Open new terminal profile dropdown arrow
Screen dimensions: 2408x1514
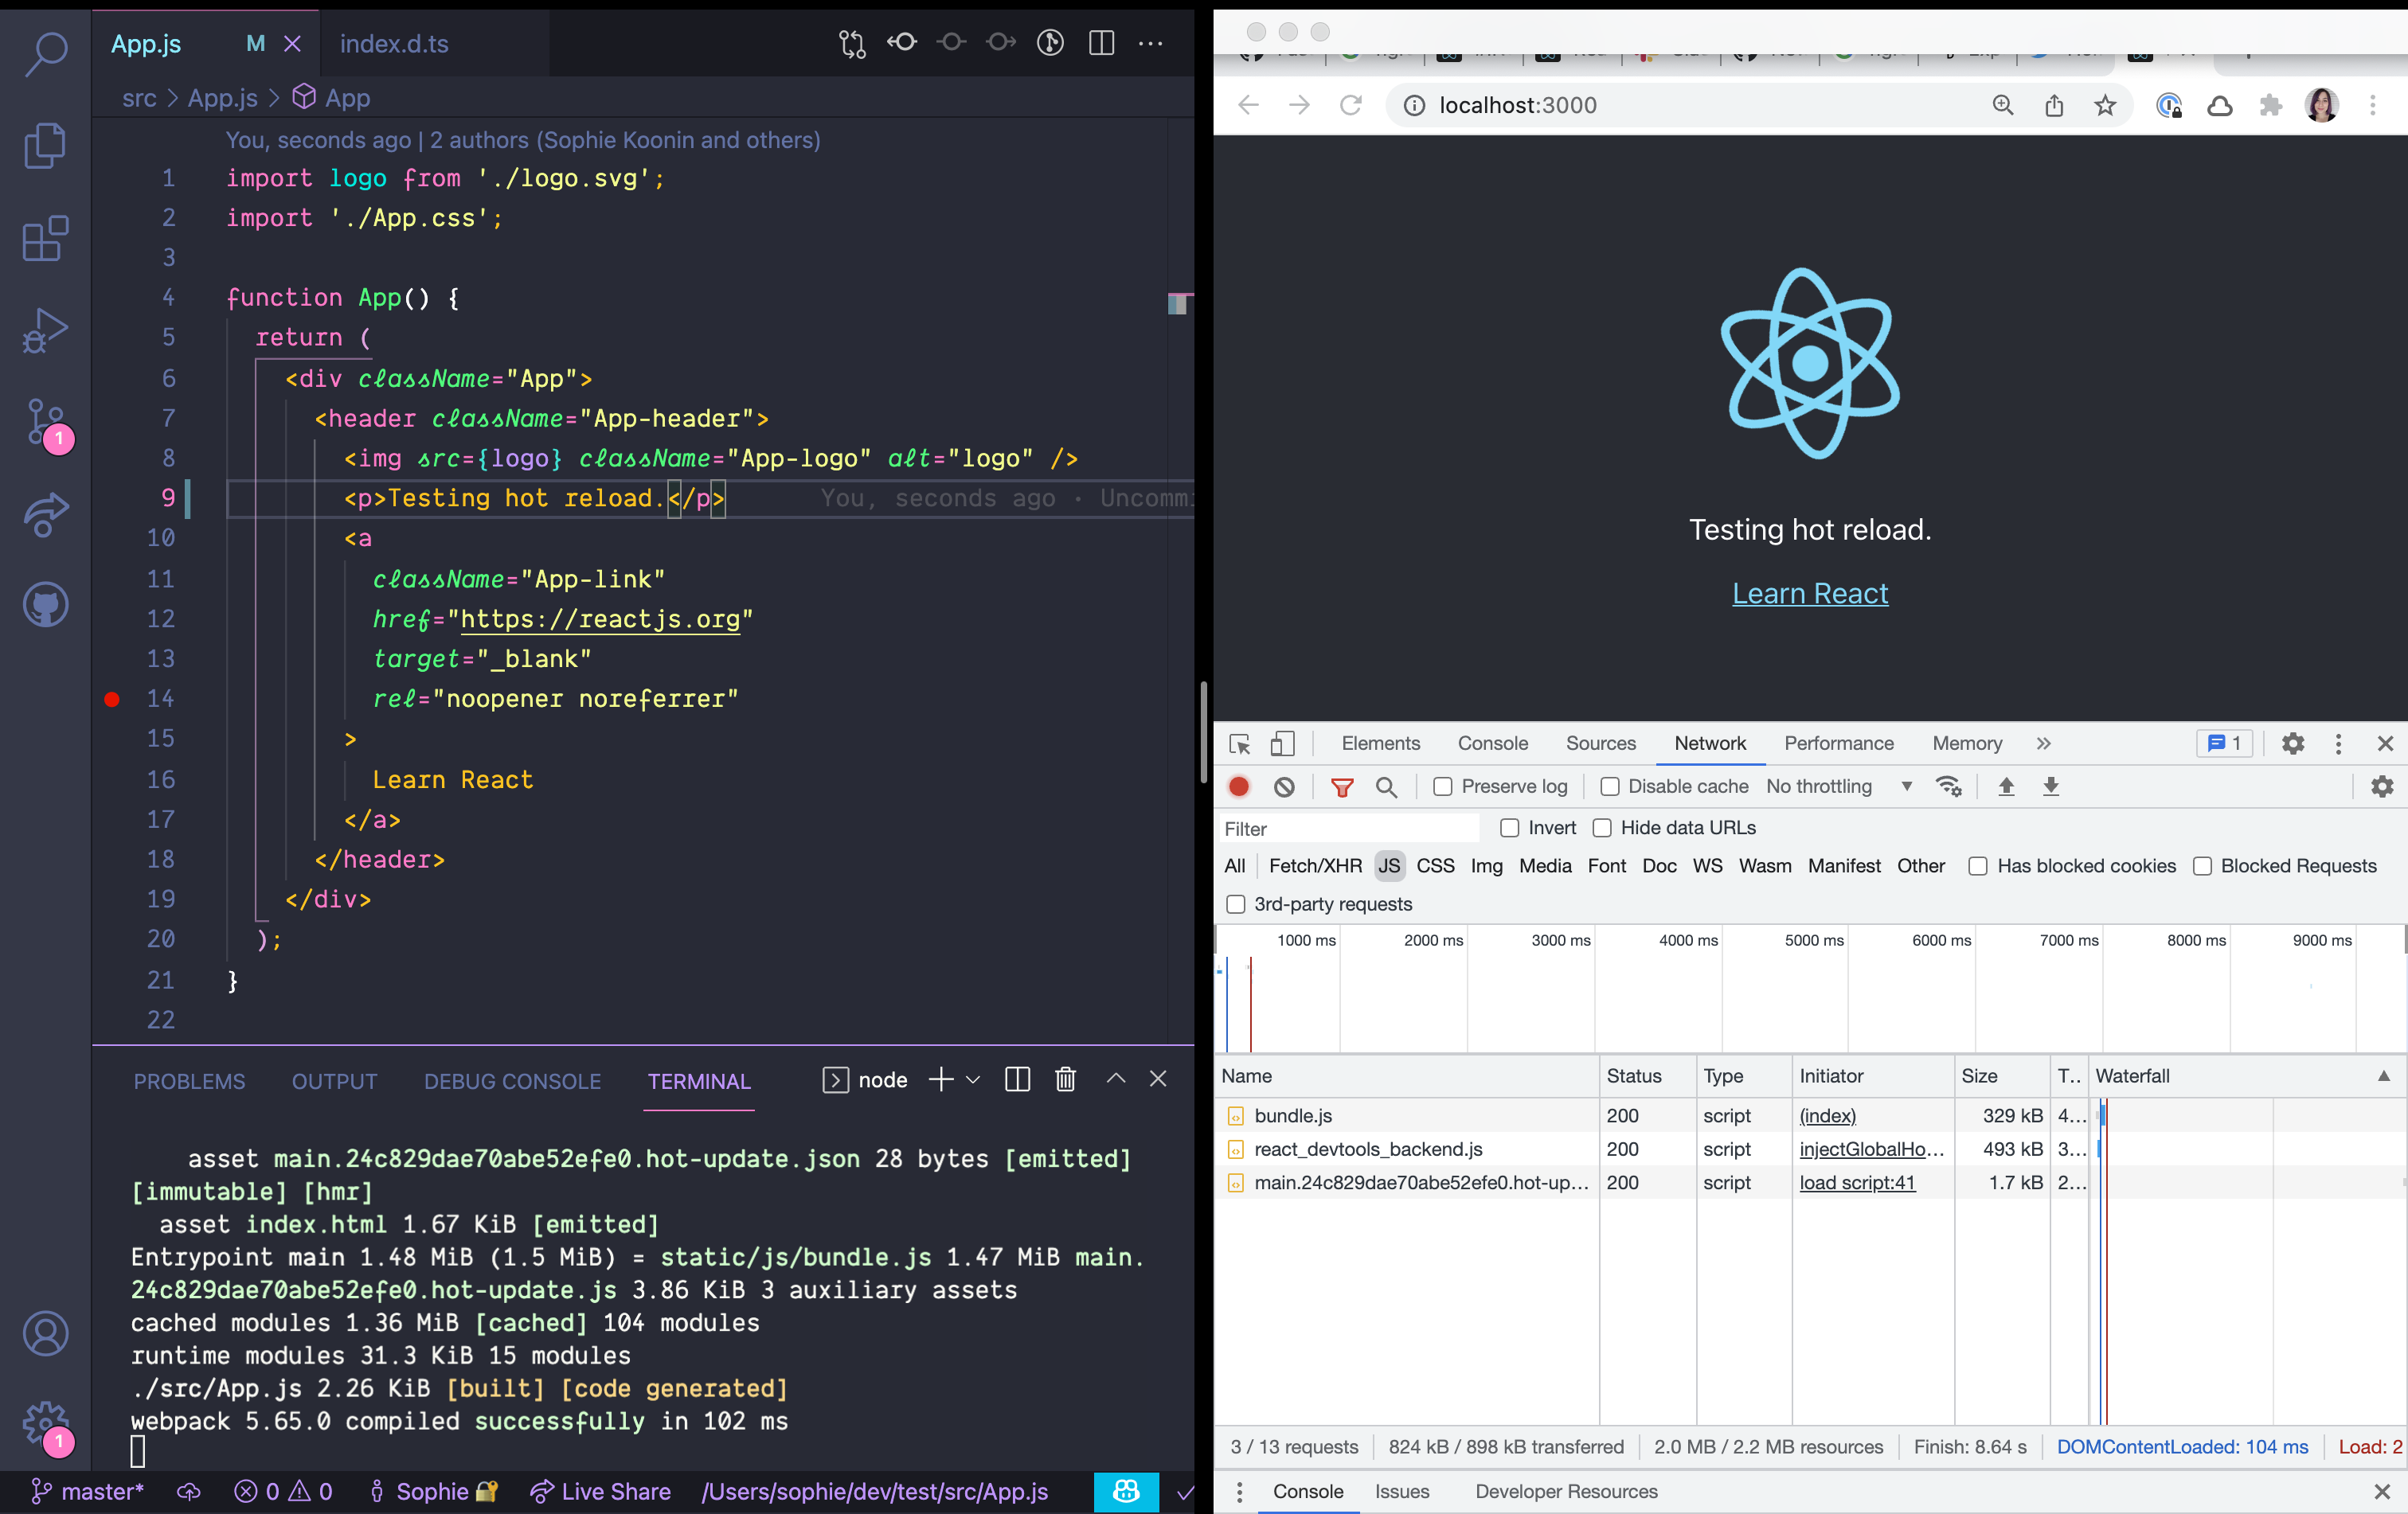pyautogui.click(x=973, y=1079)
